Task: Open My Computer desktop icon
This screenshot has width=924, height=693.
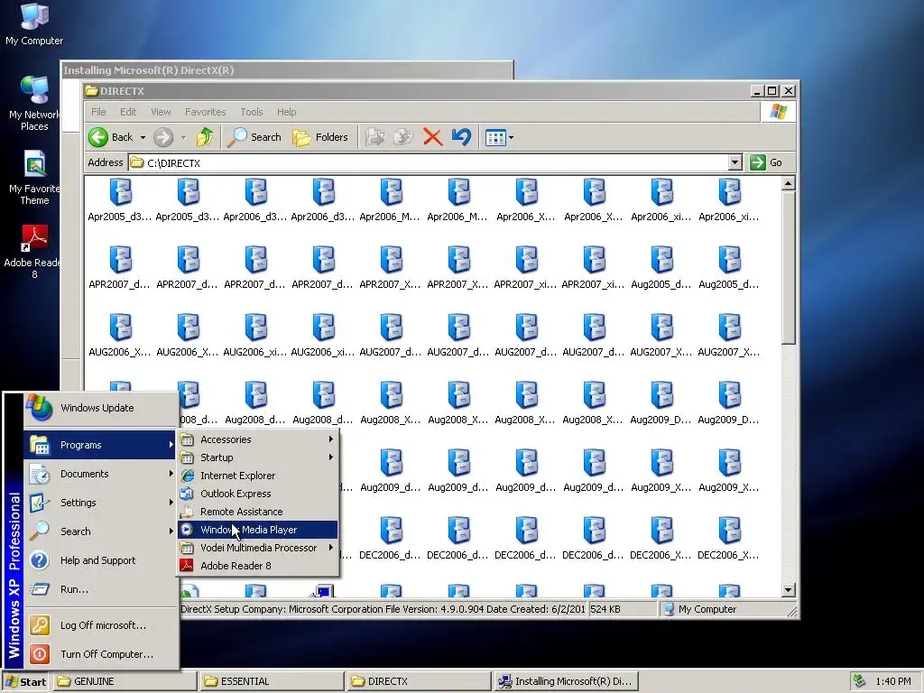Action: click(34, 23)
